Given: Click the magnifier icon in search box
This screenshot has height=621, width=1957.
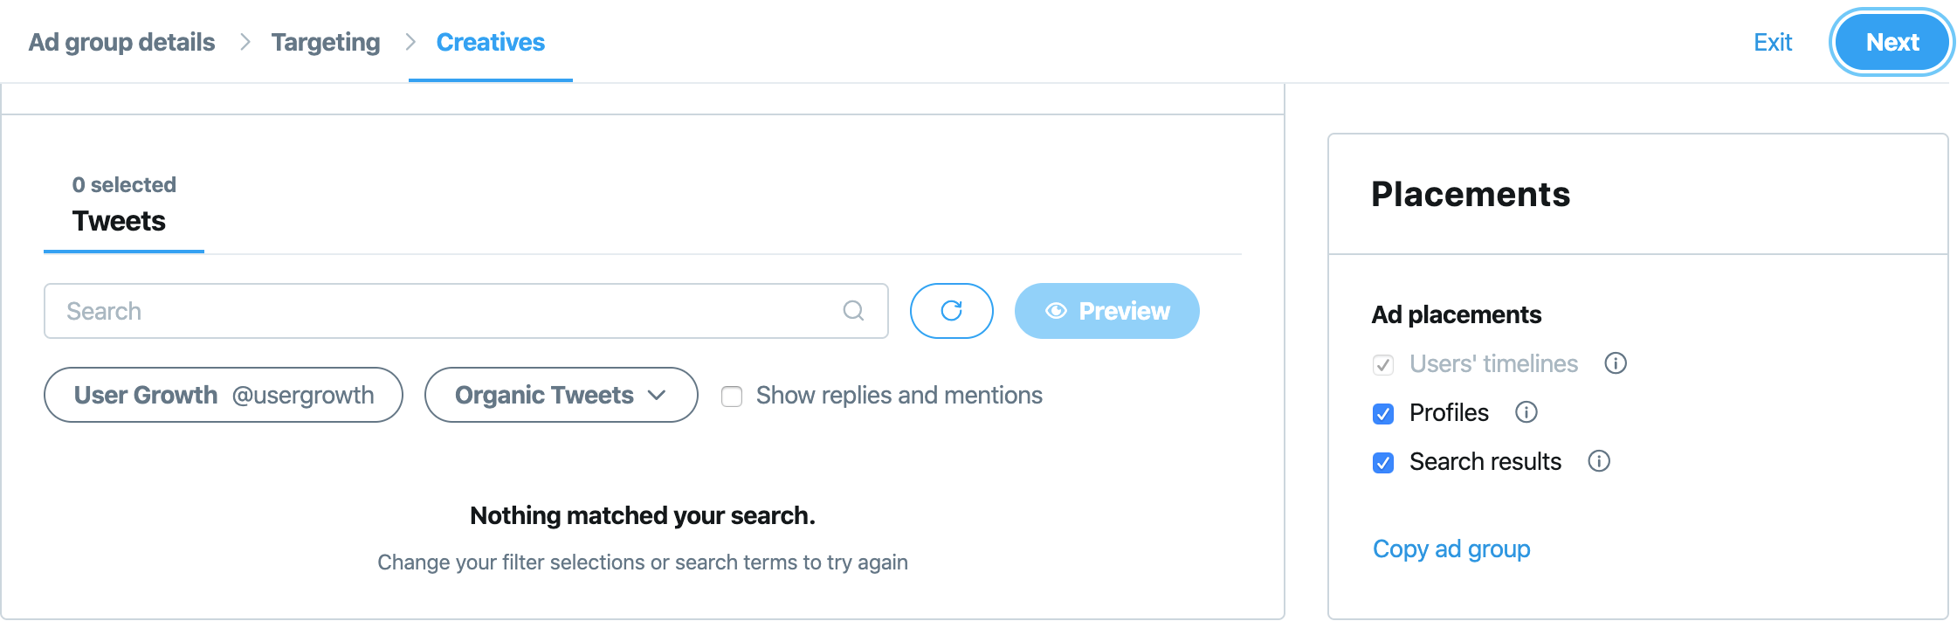Looking at the screenshot, I should 853,311.
